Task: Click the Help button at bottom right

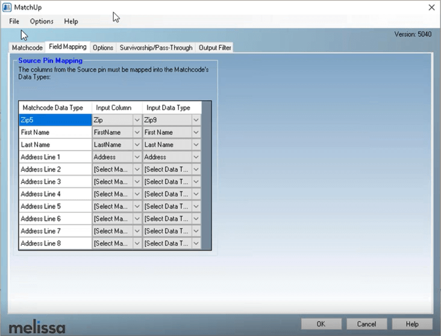Action: click(412, 324)
